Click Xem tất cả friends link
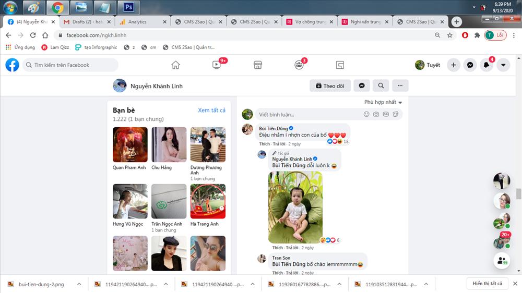 [211, 110]
